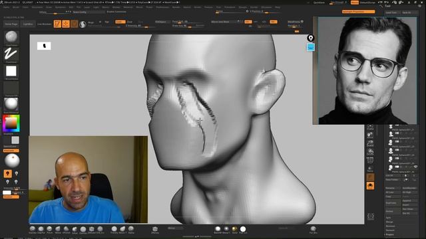Open LightBox browser button

coord(28,24)
